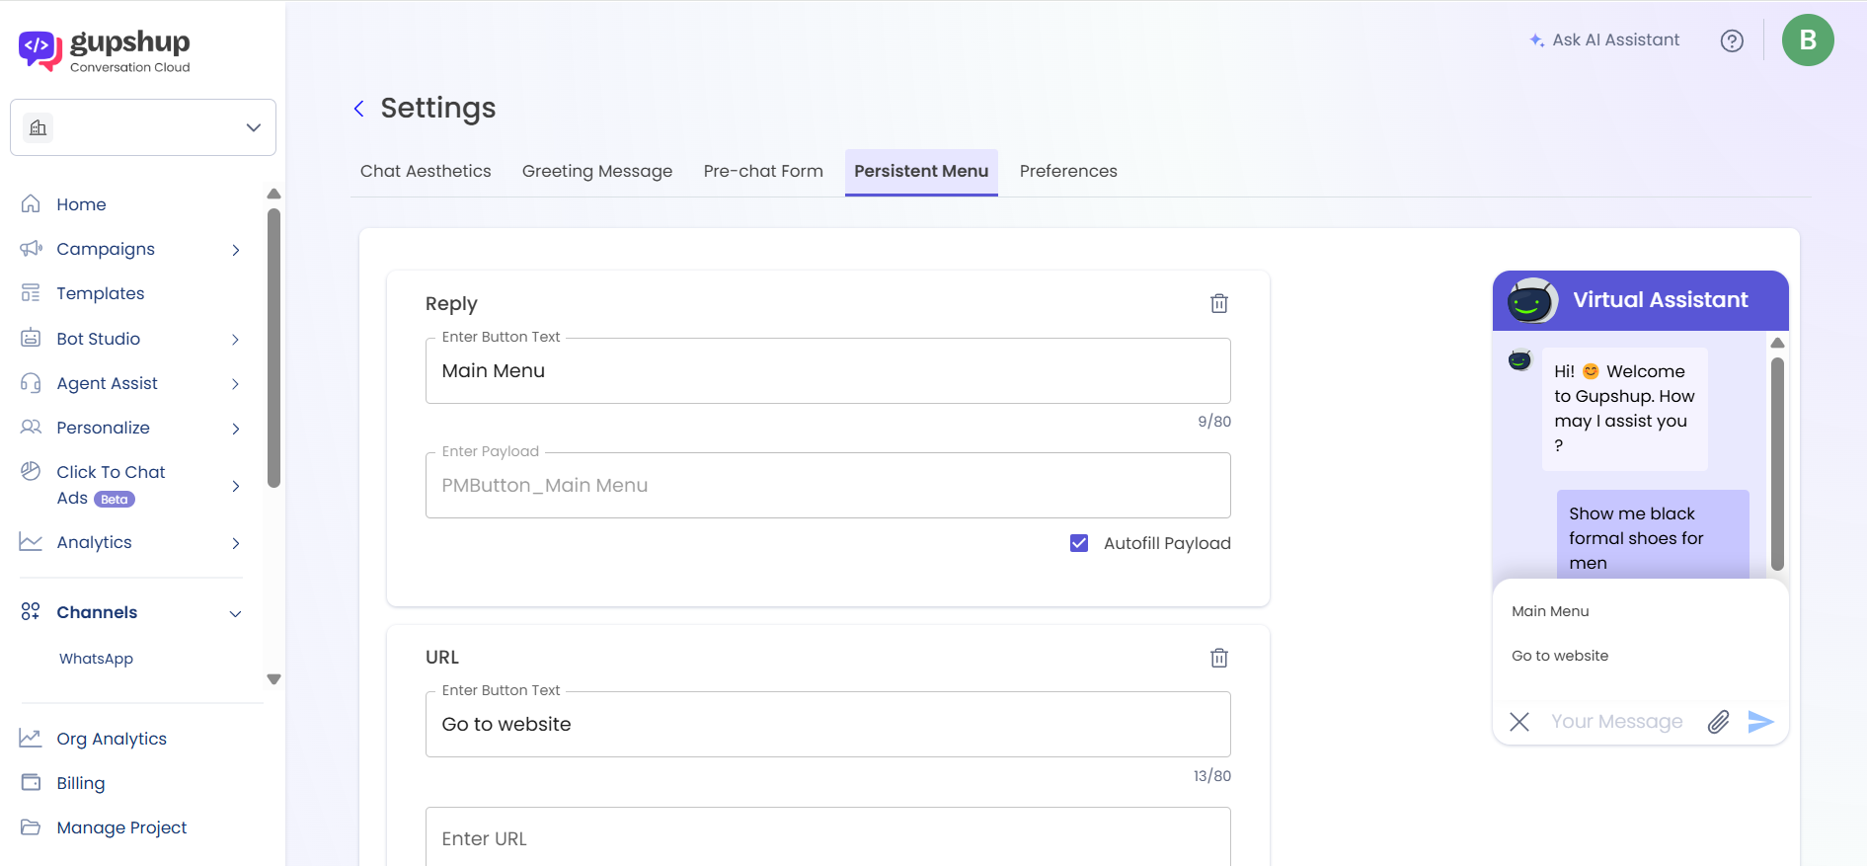Switch to the Chat Aesthetics tab
This screenshot has width=1867, height=866.
click(x=426, y=171)
